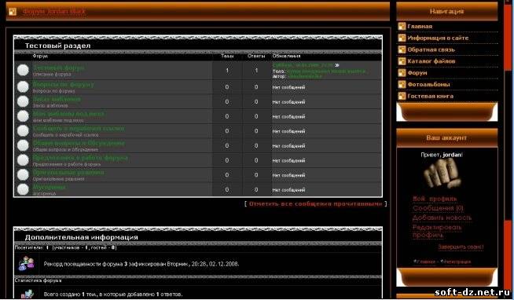The width and height of the screenshot is (514, 300).
Task: Click the status circle of Вопросы по форуму
Action: tap(23, 87)
